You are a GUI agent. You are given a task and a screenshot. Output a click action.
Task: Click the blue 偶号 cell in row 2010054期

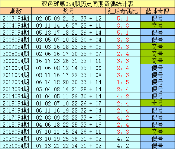click(158, 67)
